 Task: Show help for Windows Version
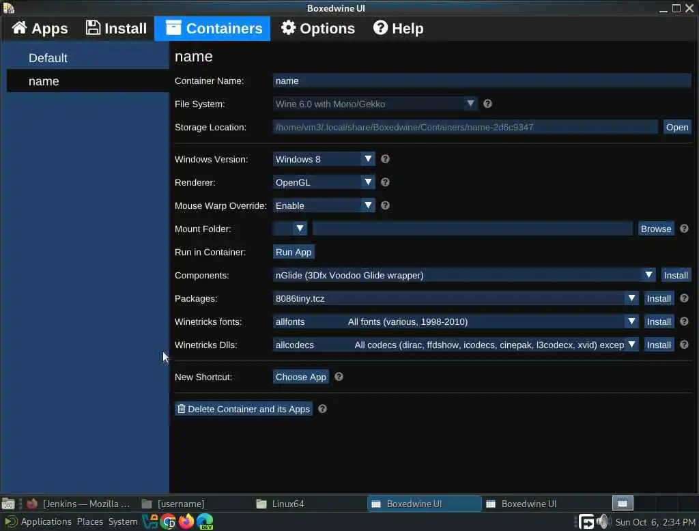[x=385, y=159]
